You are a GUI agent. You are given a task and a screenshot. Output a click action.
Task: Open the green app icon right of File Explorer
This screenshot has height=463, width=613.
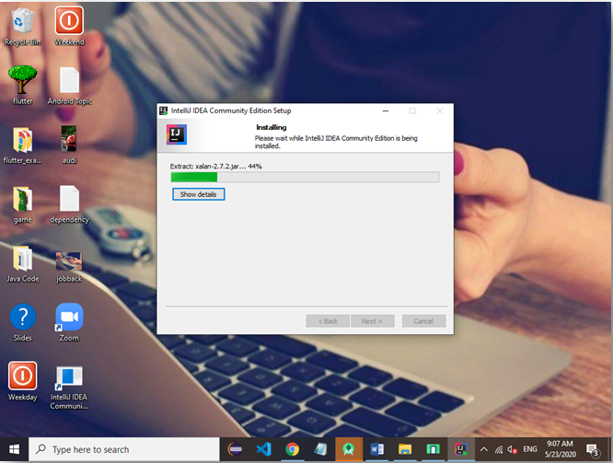point(434,449)
